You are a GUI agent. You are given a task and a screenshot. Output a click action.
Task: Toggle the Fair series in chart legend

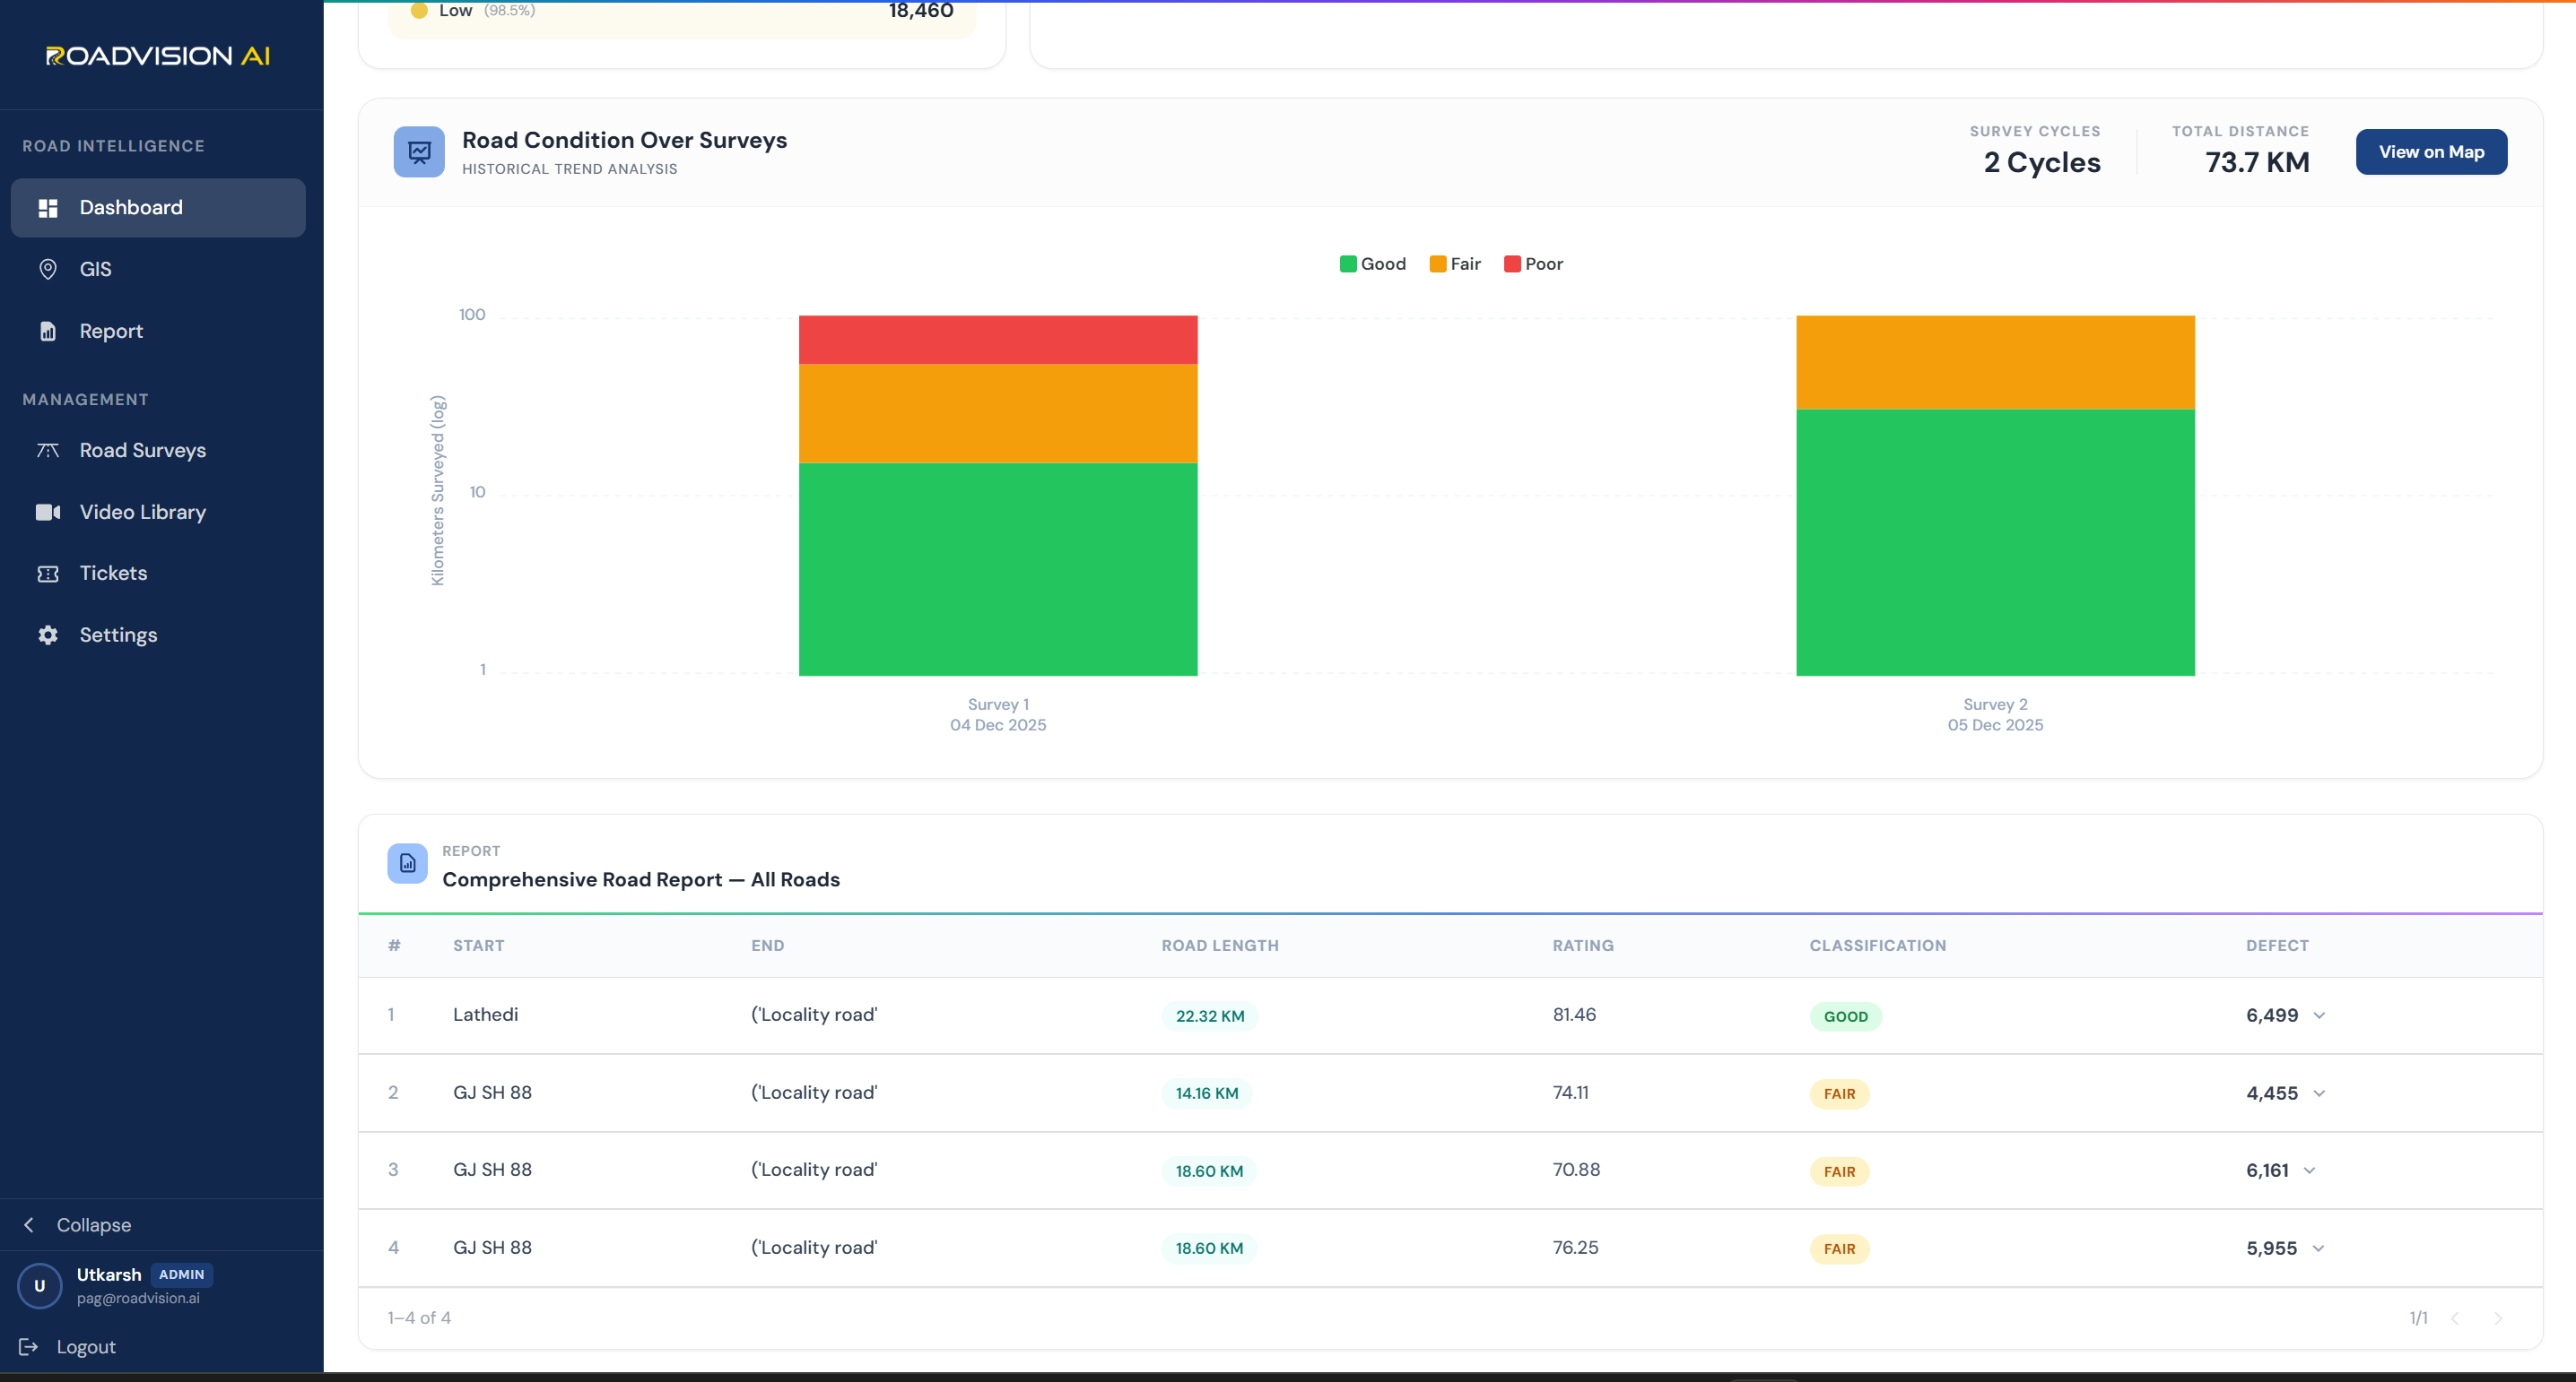click(1454, 263)
